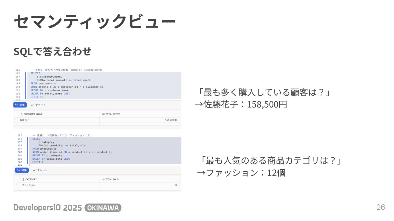Select the 158500.00 total spent cell
This screenshot has width=394, height=221.
tap(171, 120)
